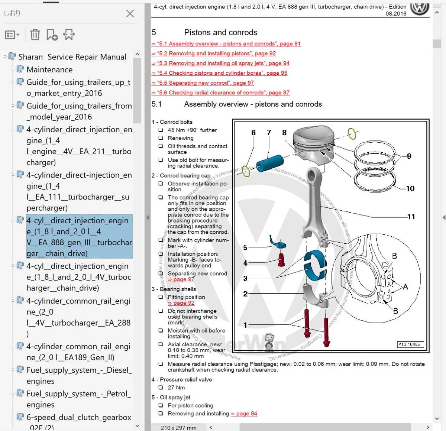Expand the Maintenance bookmark
The image size is (446, 431).
pyautogui.click(x=13, y=69)
